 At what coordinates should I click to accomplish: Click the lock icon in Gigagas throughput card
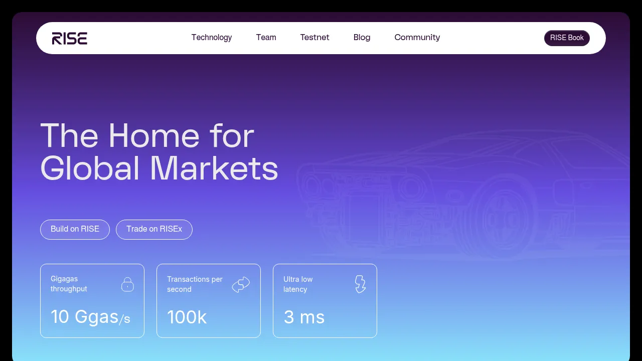(127, 284)
